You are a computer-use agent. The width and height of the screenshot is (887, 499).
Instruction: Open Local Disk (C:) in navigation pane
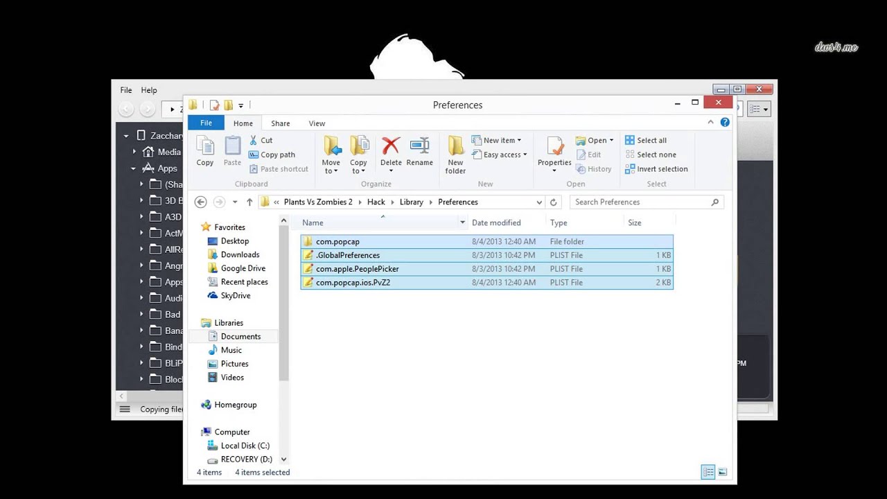238,446
